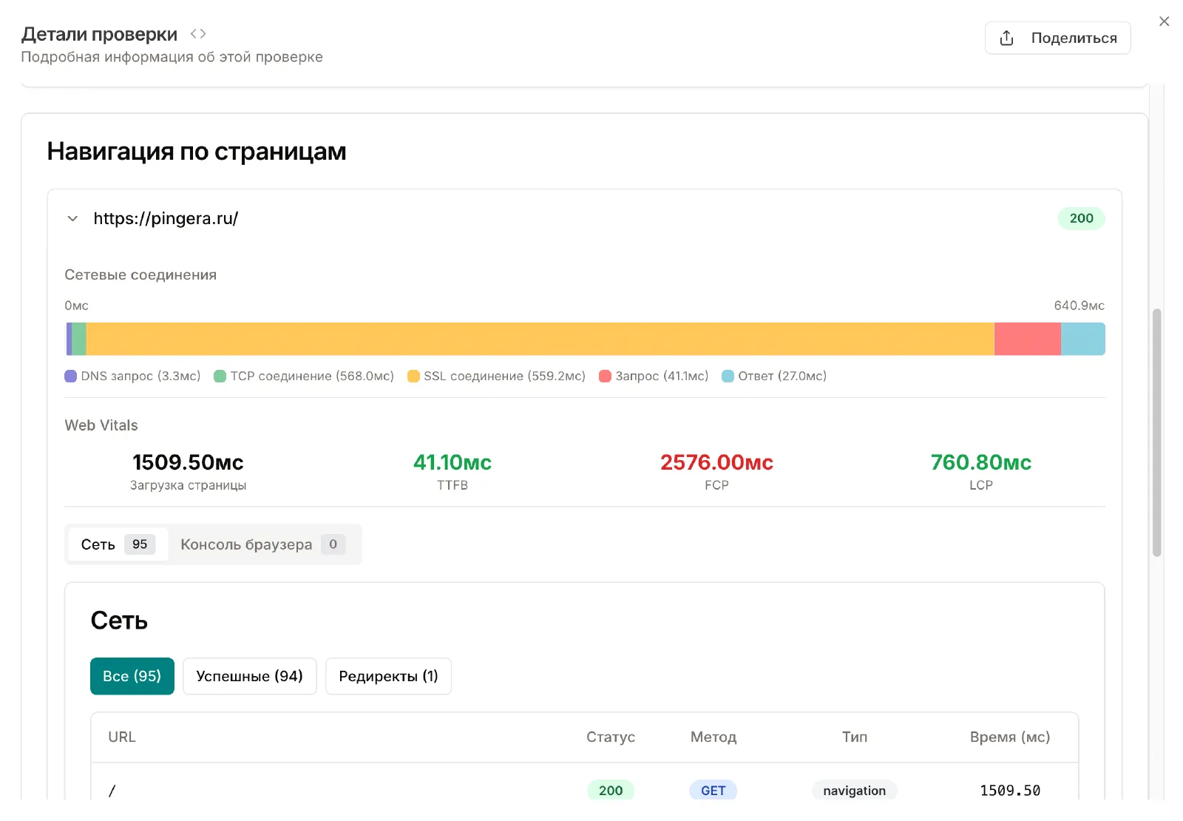Click the Метод column header

point(713,737)
